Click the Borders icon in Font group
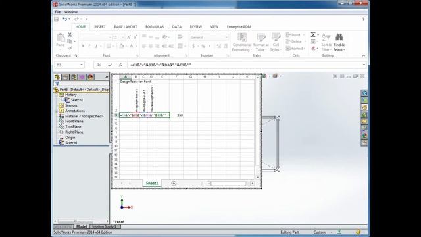421x237 pixels. point(109,46)
